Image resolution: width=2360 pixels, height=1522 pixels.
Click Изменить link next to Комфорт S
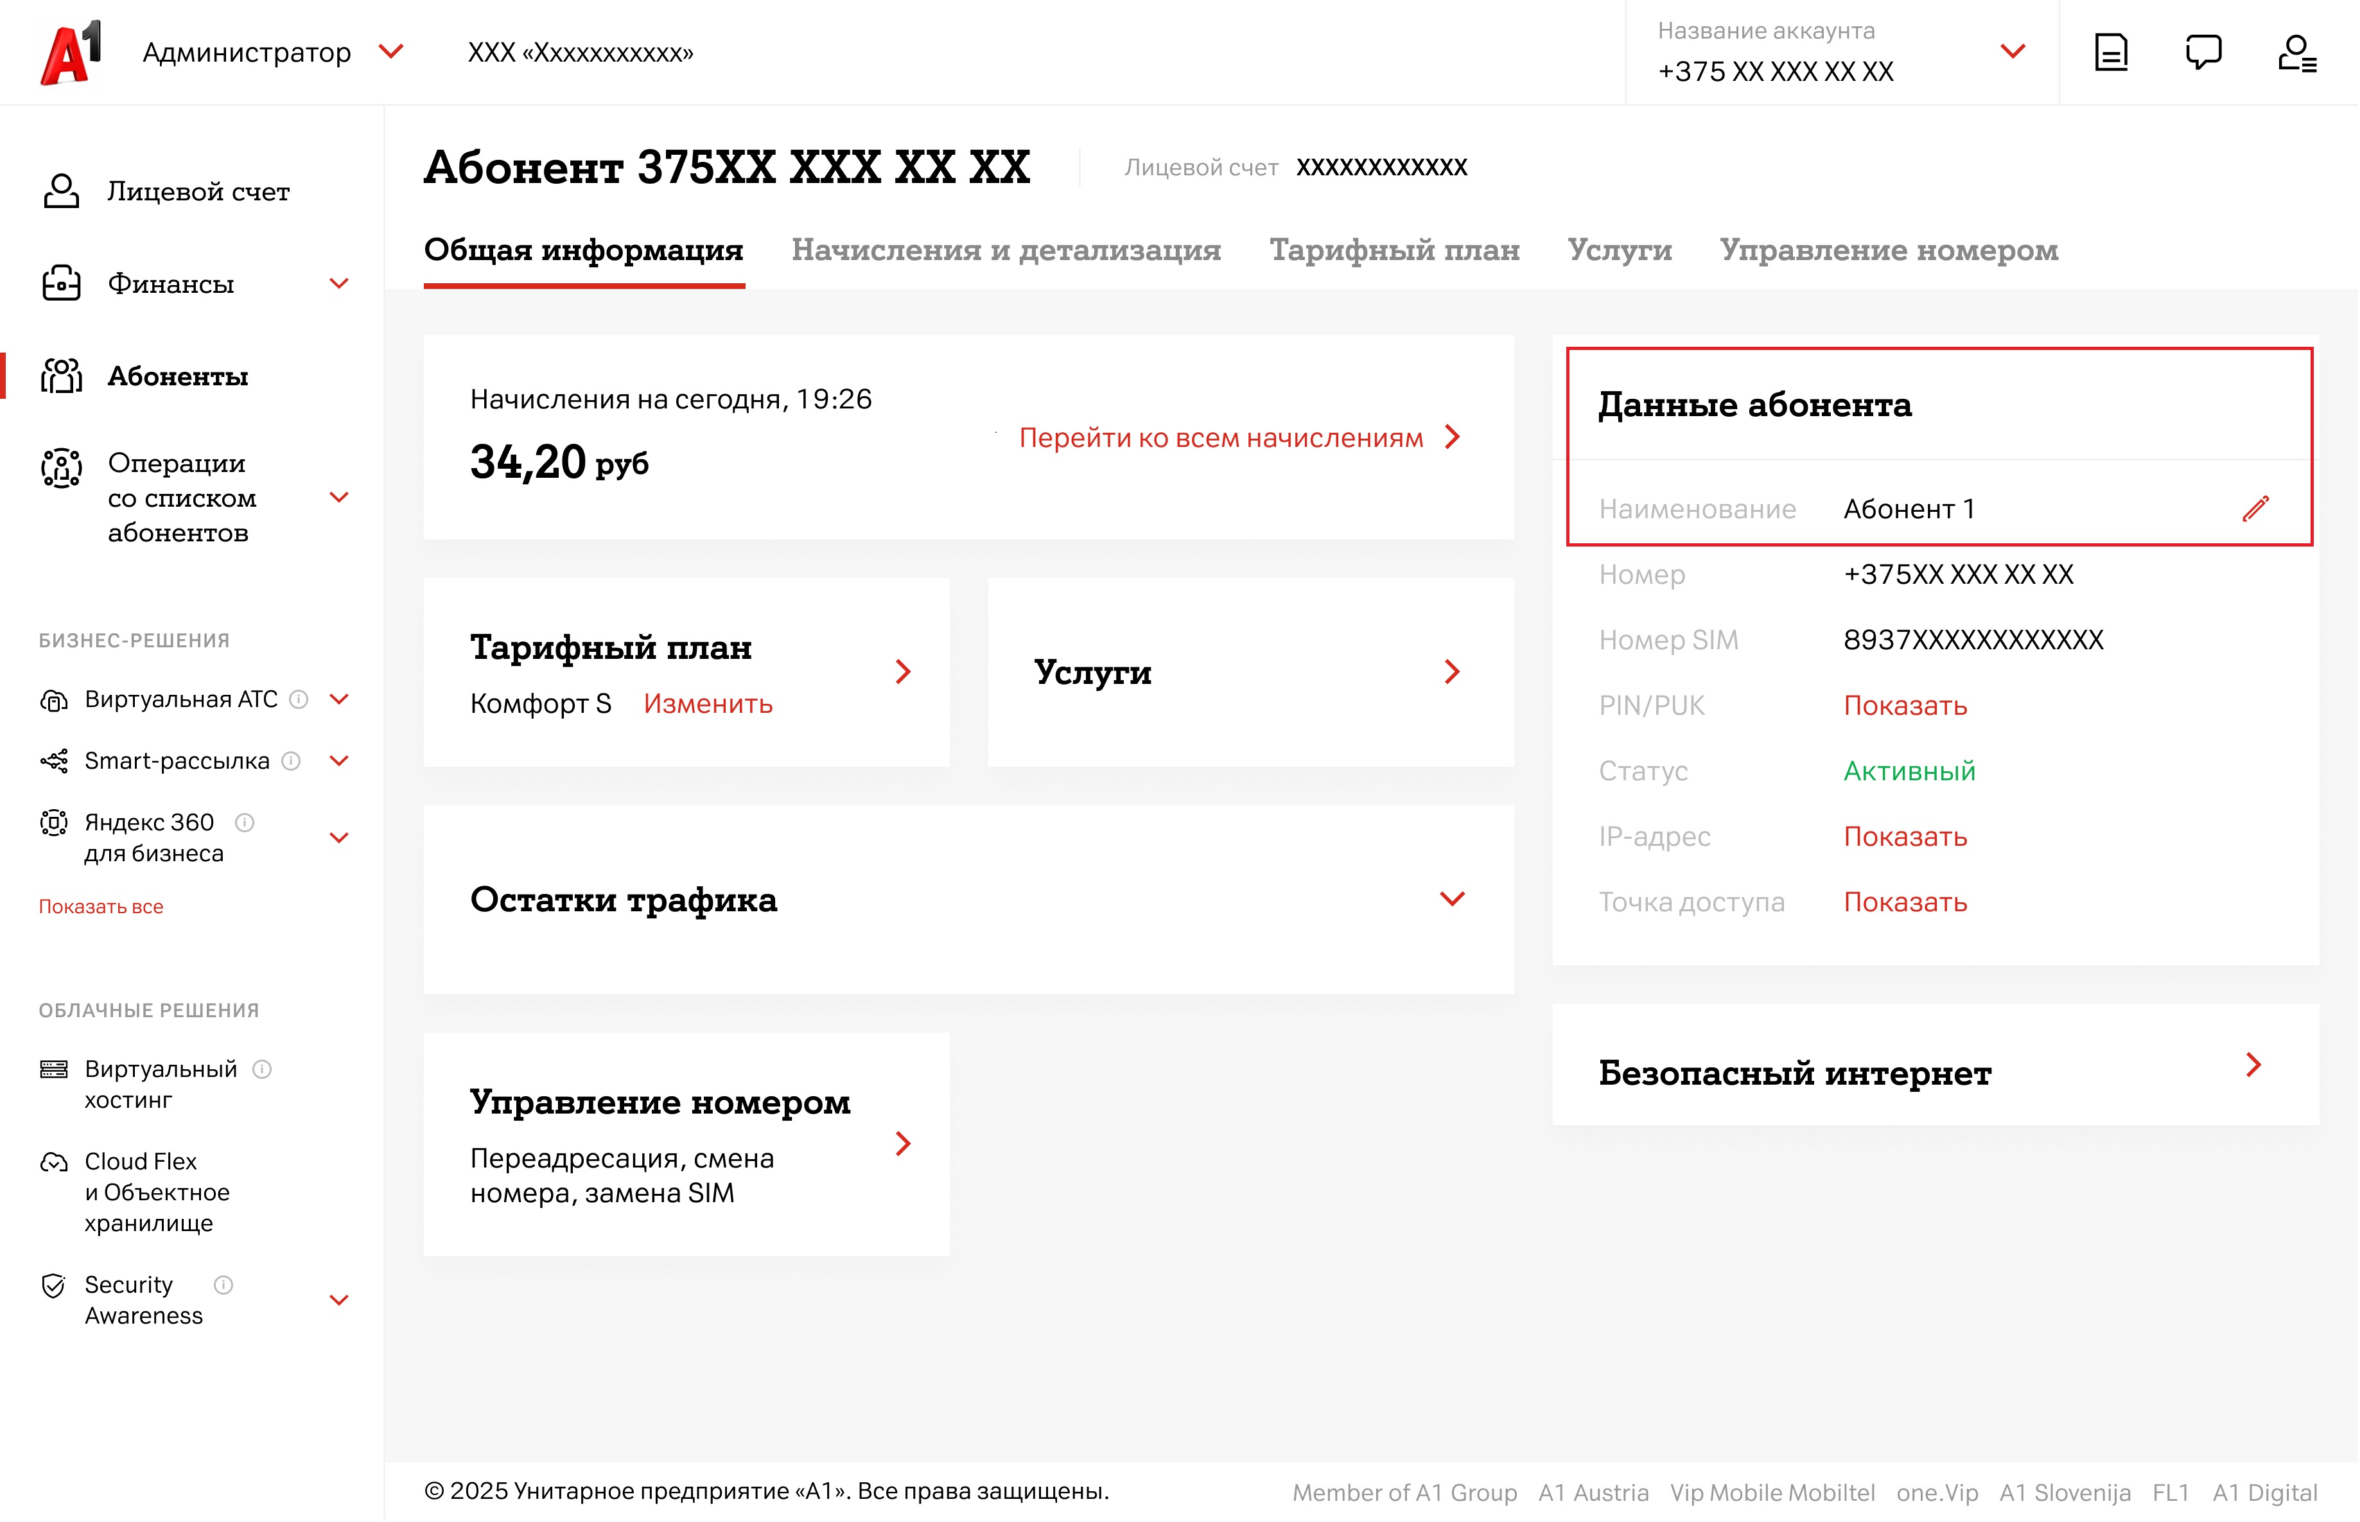708,704
